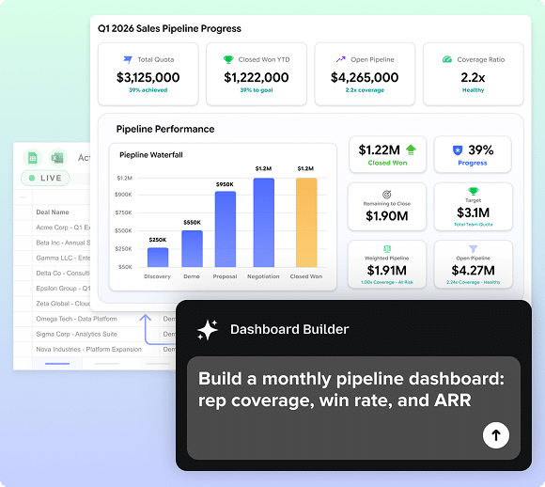Click the Negotiation bar in the chart
545x487 pixels.
[264, 223]
